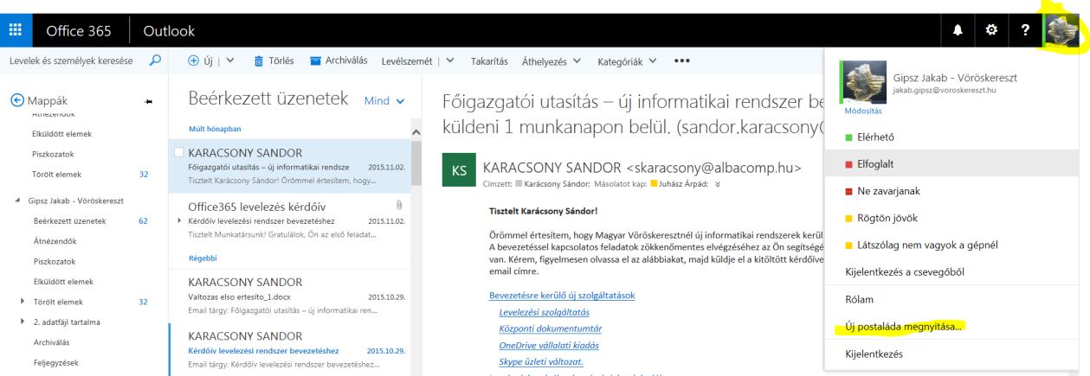Mark as junk with Levélszemét
Image resolution: width=1090 pixels, height=376 pixels.
coord(406,61)
